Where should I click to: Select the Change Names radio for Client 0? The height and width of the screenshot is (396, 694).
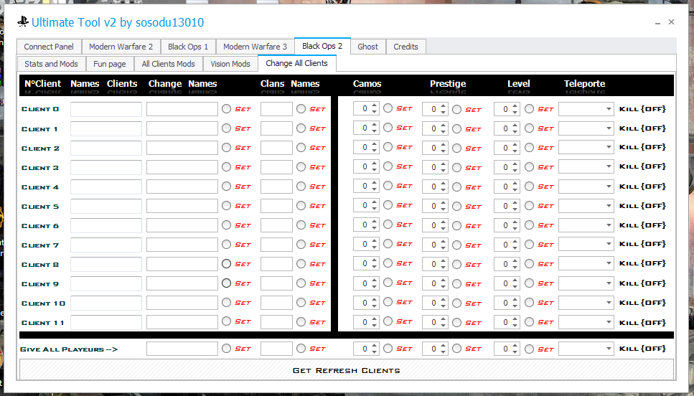226,109
